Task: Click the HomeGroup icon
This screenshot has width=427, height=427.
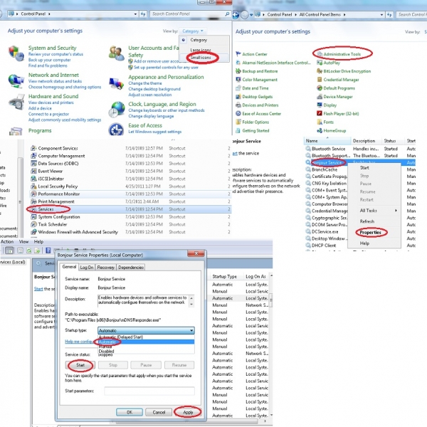Action: [x=320, y=130]
